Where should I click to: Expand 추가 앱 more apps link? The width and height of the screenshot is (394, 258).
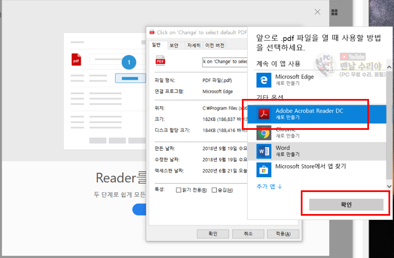[x=269, y=187]
